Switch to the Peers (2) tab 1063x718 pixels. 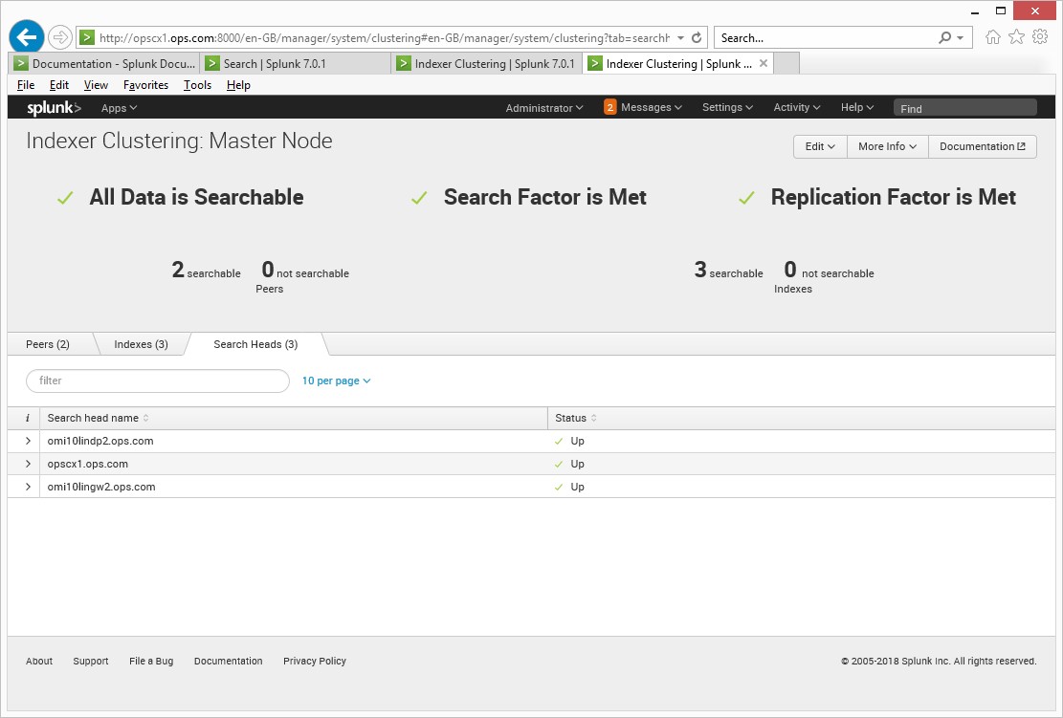(x=48, y=344)
